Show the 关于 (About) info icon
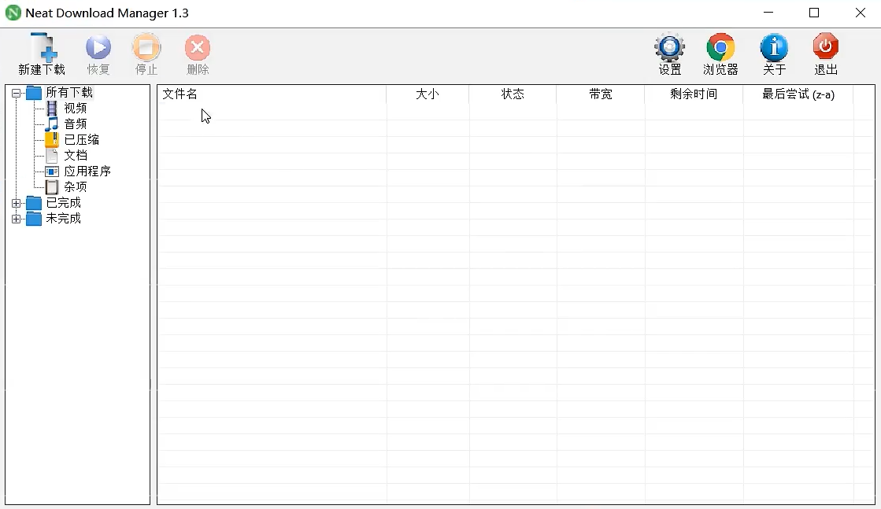Image resolution: width=881 pixels, height=509 pixels. (x=774, y=48)
